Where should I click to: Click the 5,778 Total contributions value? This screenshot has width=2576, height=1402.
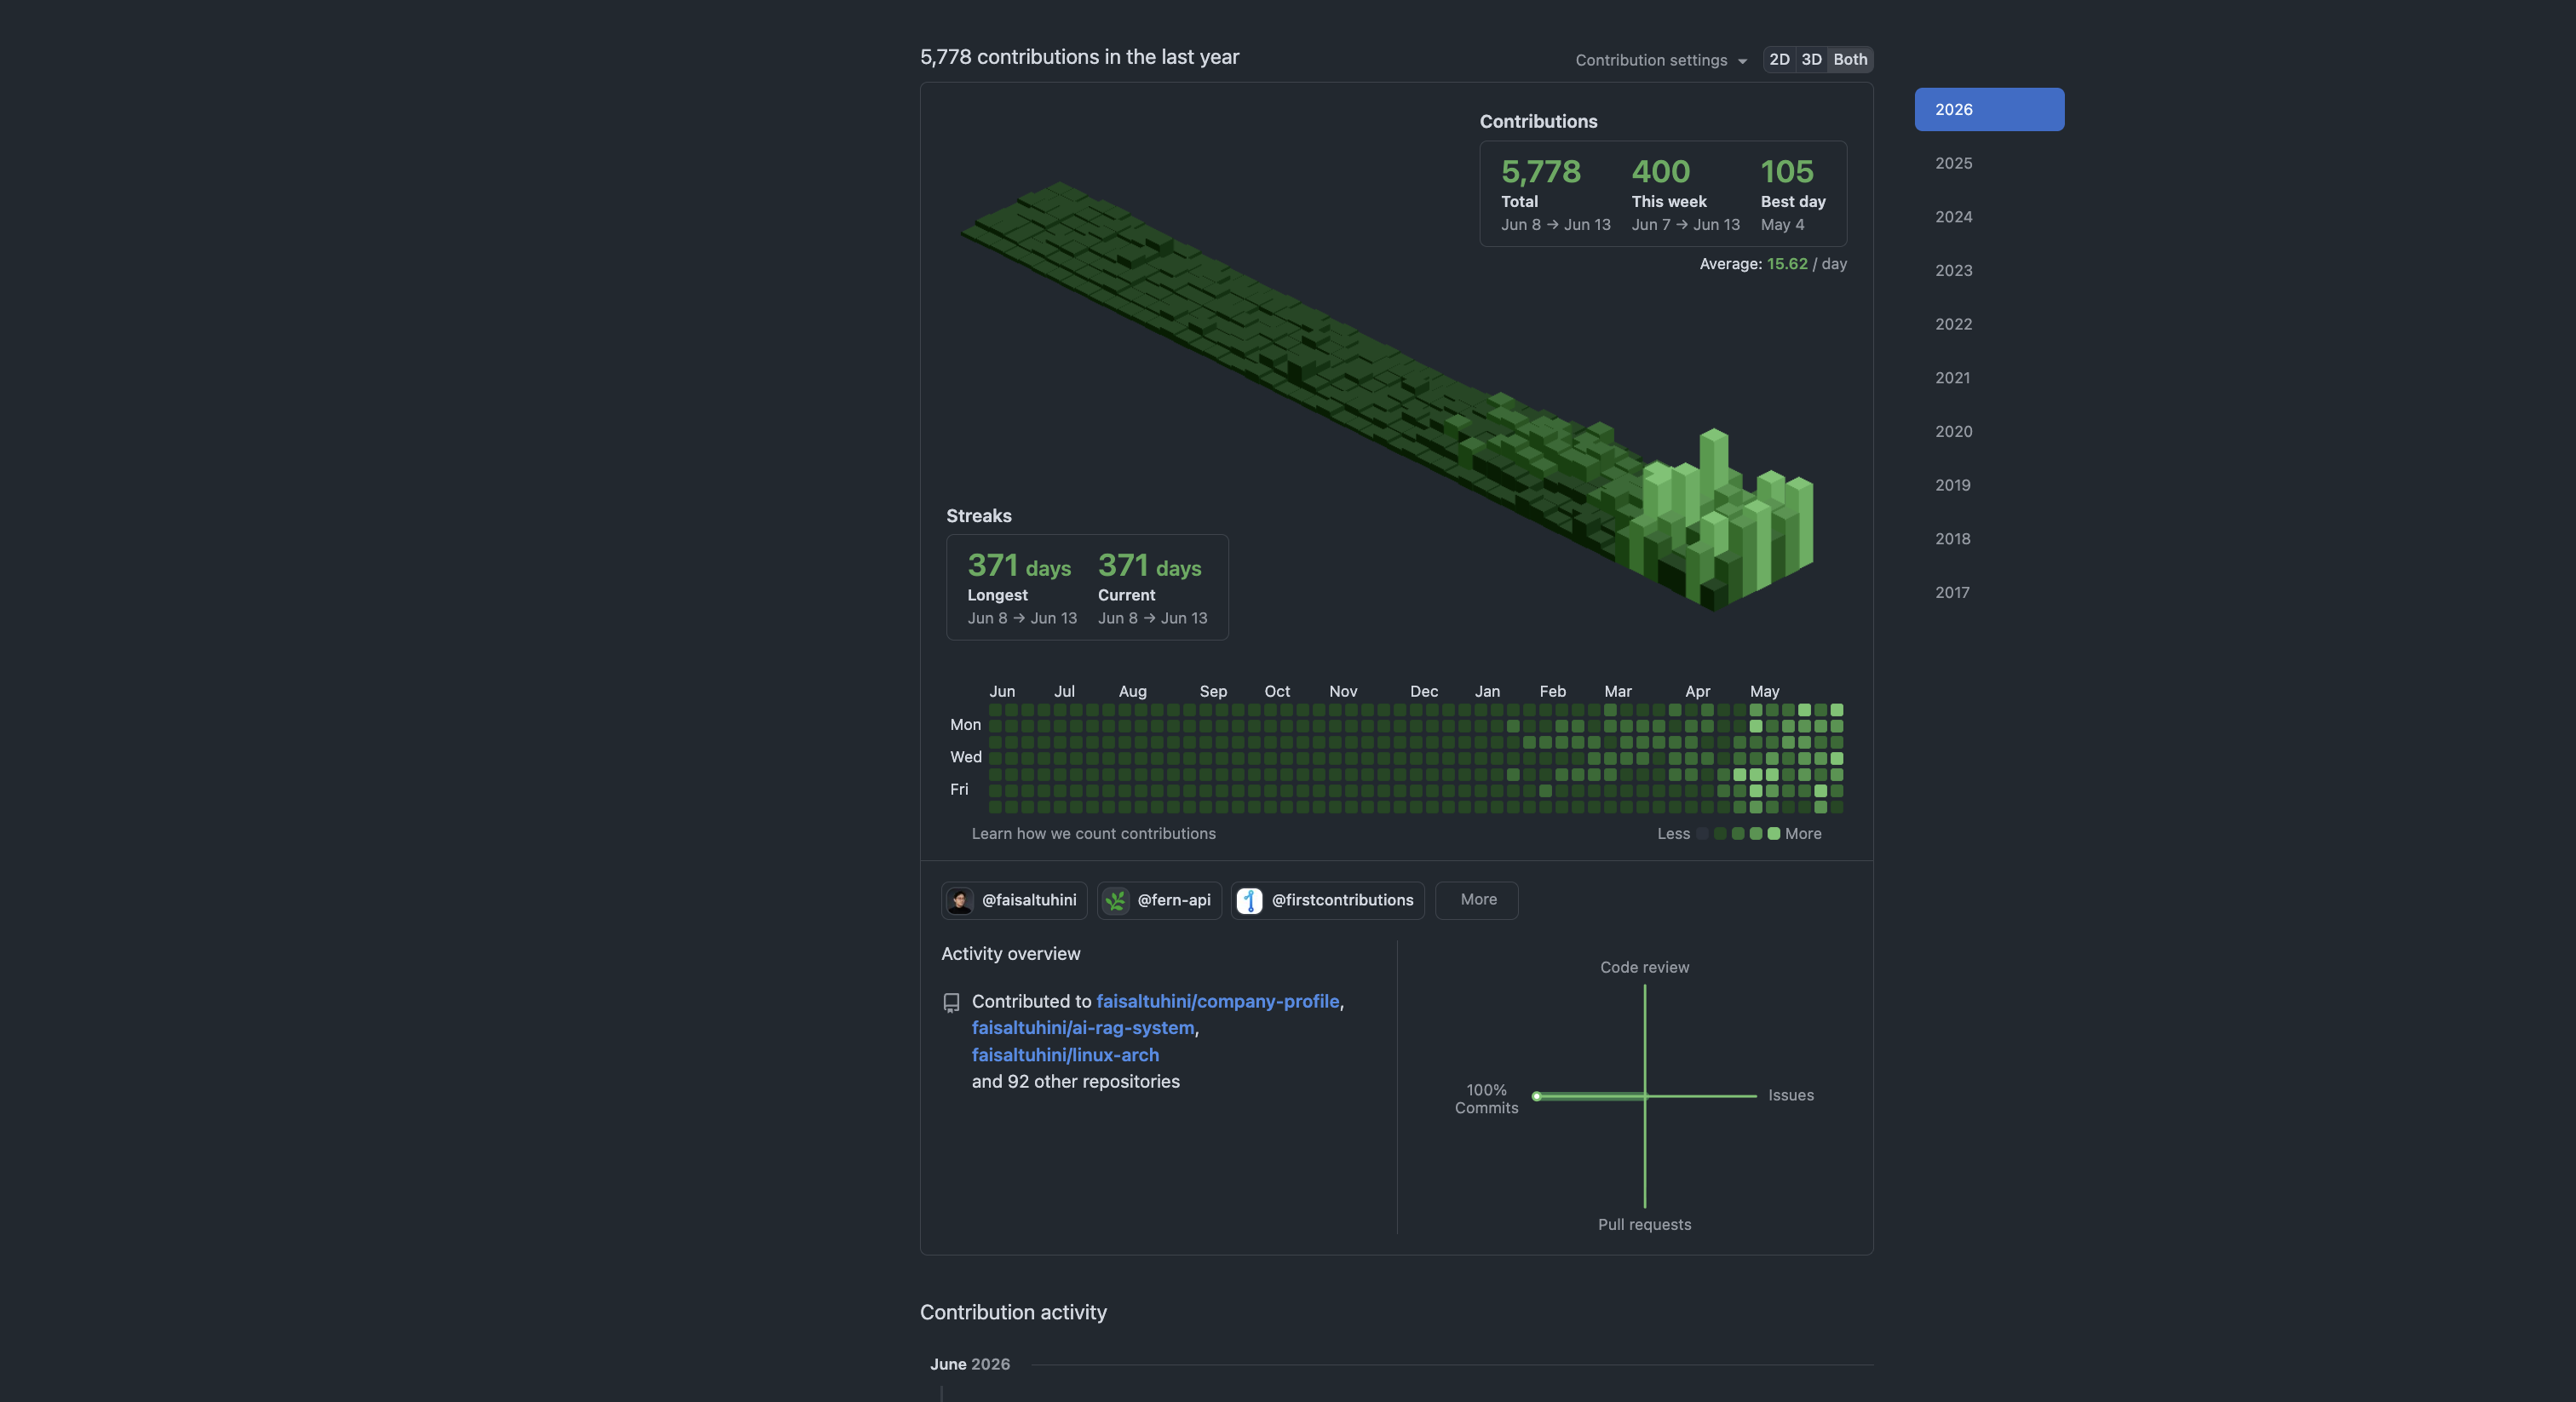[1540, 171]
